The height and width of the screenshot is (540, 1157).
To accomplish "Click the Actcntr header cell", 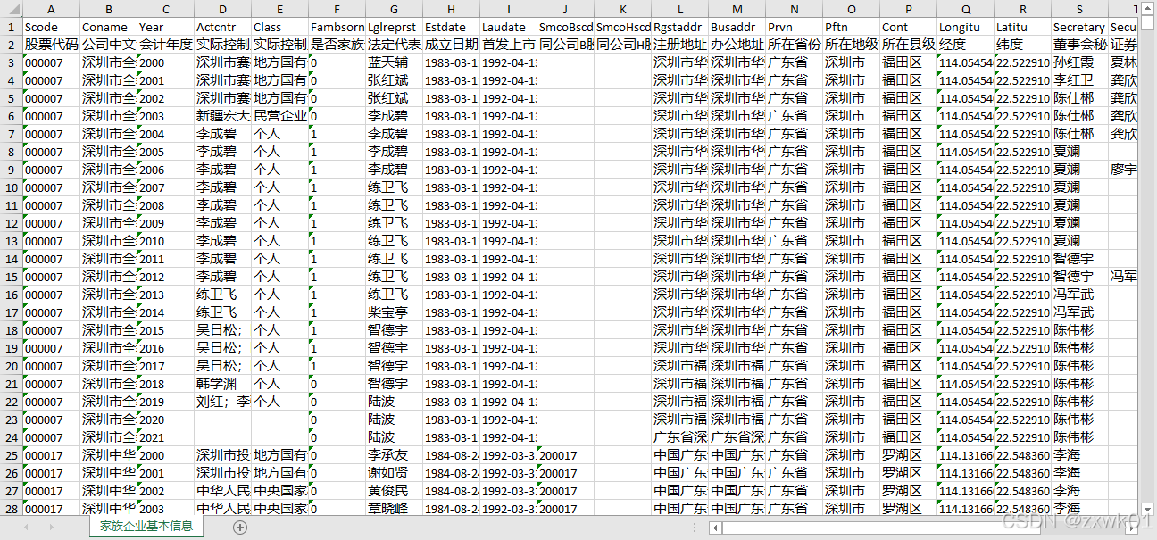I will (222, 27).
